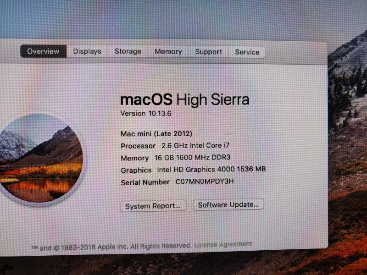Click the macOS High Sierra title
Viewport: 367px width, 275px height.
(185, 99)
